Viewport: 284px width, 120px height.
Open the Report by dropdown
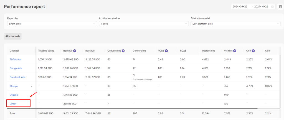pyautogui.click(x=52, y=24)
